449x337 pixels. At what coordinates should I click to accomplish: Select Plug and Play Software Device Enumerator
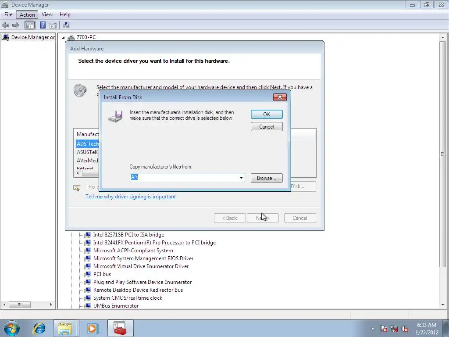point(143,282)
